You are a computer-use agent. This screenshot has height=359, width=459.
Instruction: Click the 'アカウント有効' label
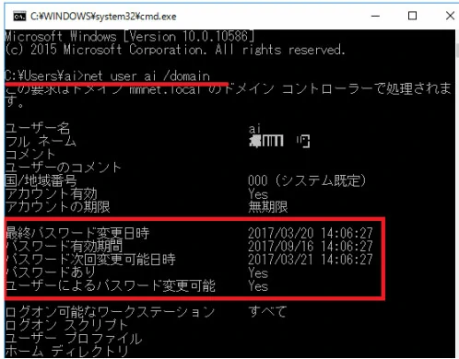click(x=51, y=193)
